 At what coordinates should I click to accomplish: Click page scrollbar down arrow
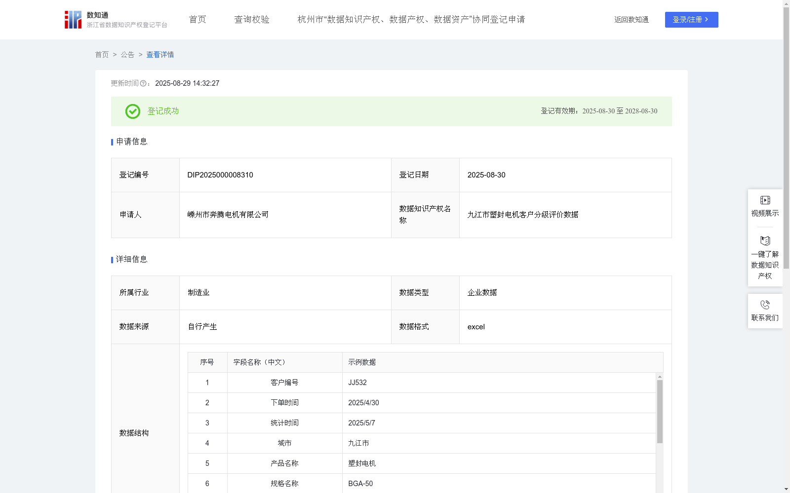click(x=786, y=489)
